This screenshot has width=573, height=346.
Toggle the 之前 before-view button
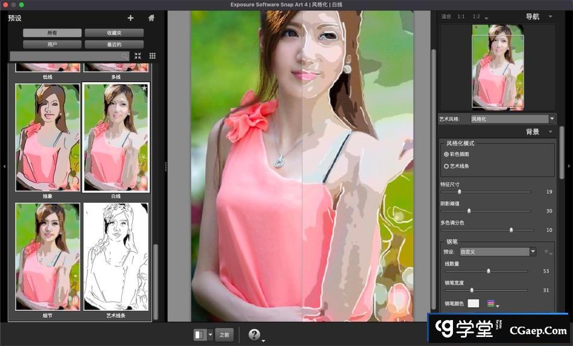coord(224,335)
